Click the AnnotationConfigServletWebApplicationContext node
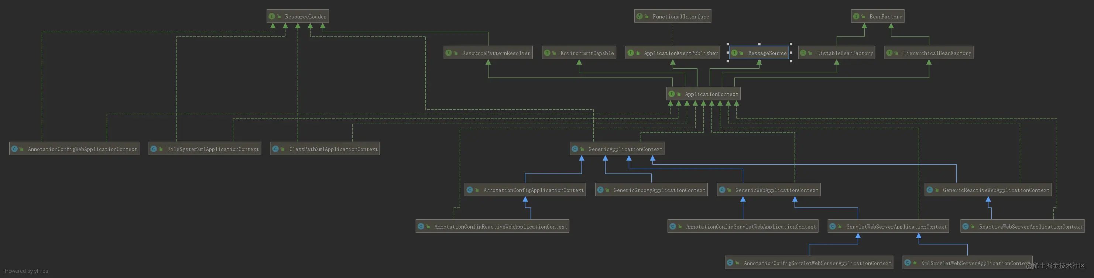 pyautogui.click(x=743, y=226)
